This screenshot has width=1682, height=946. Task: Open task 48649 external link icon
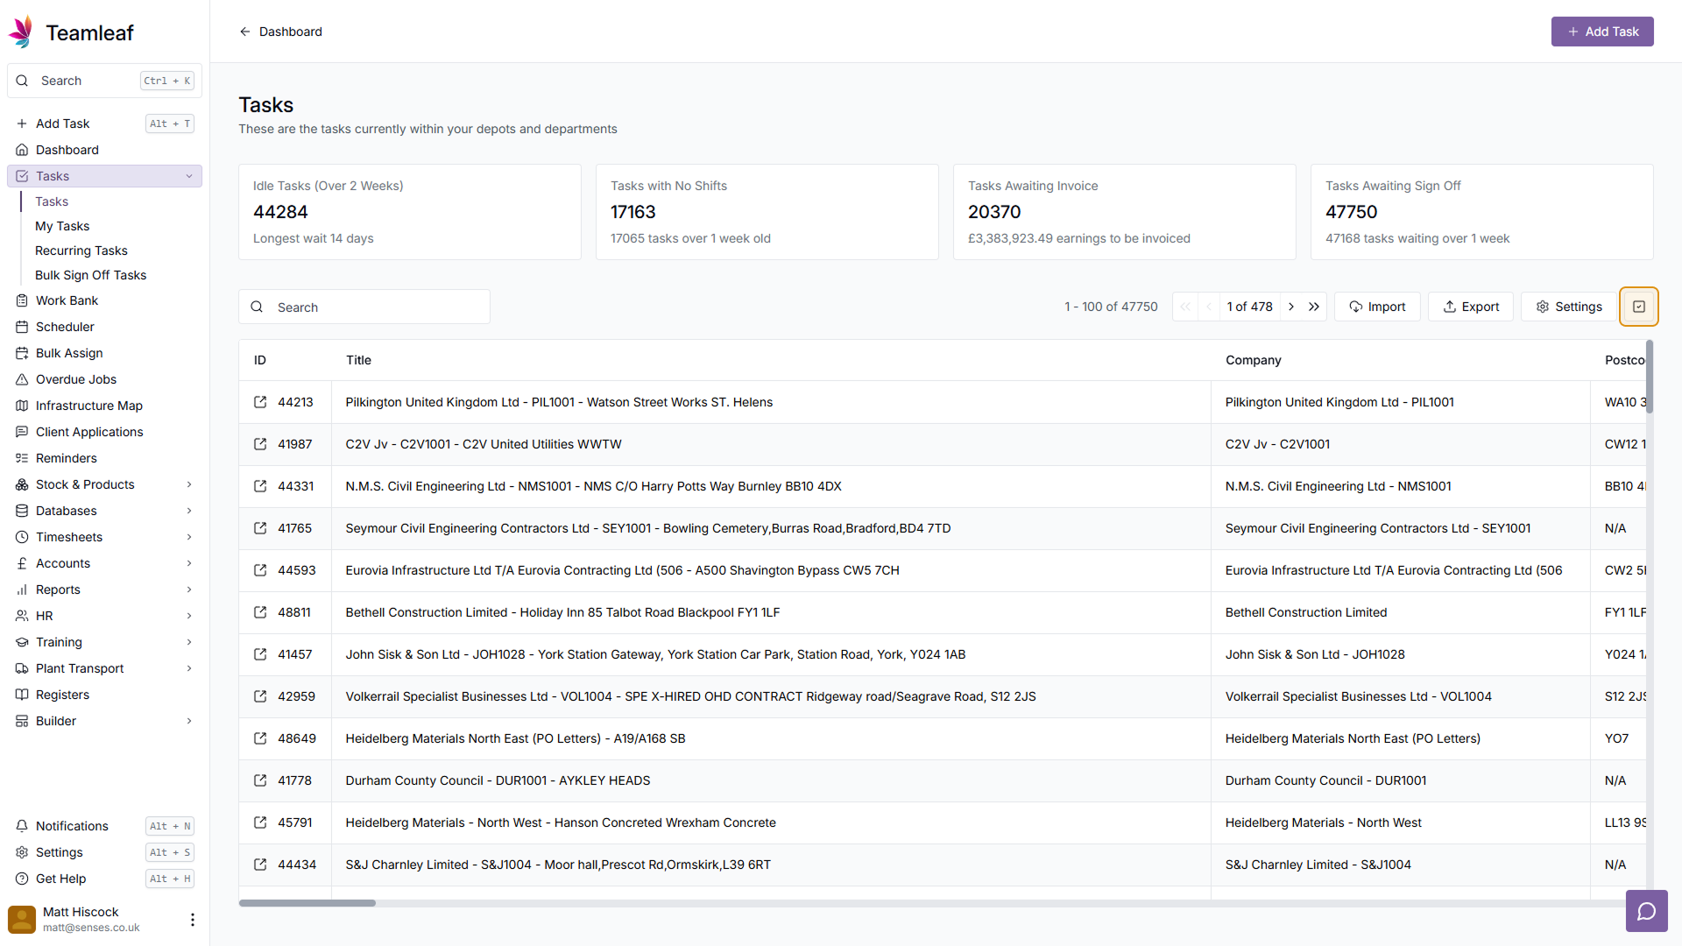[x=260, y=738]
